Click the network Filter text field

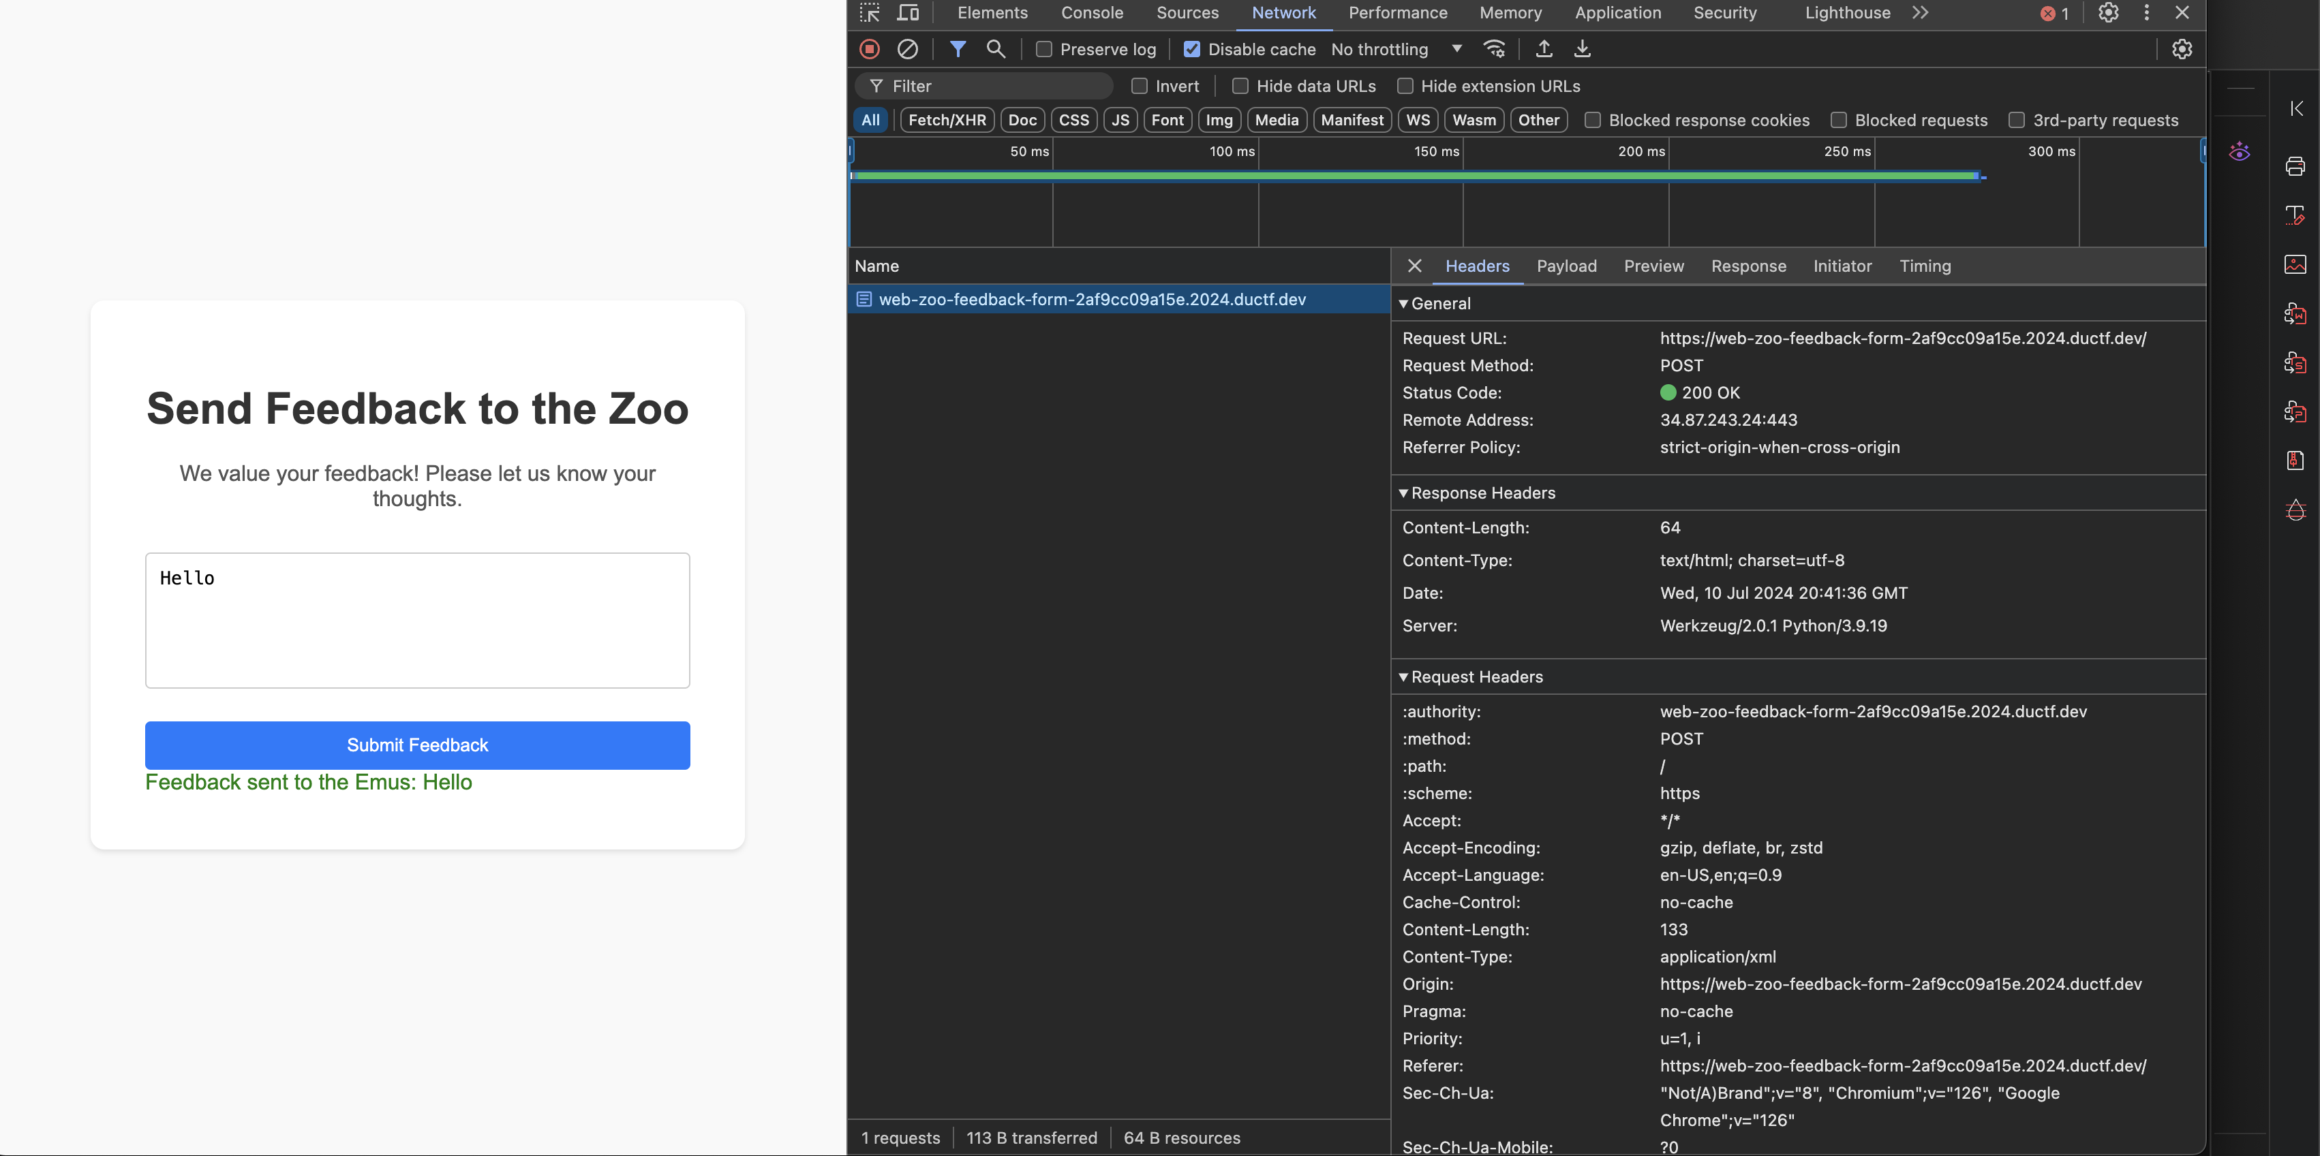(x=983, y=87)
